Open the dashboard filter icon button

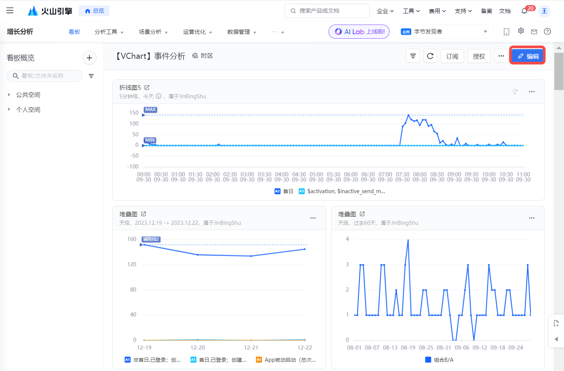click(413, 56)
